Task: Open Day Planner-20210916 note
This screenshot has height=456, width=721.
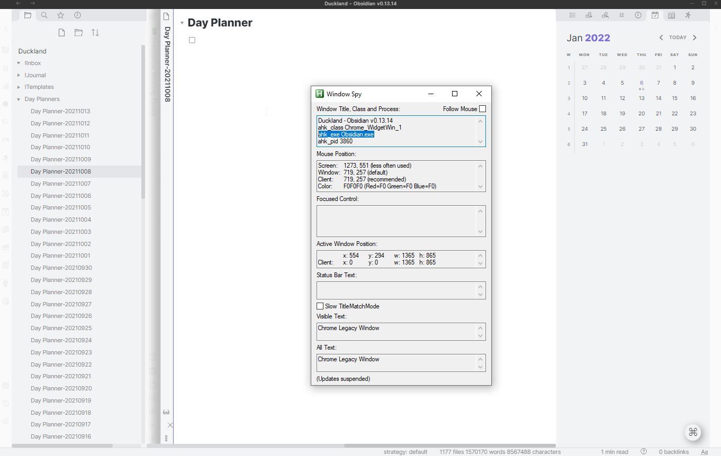Action: (61, 436)
